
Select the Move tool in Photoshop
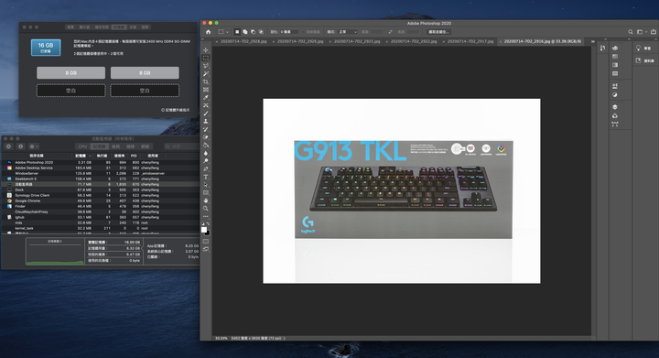pos(206,50)
